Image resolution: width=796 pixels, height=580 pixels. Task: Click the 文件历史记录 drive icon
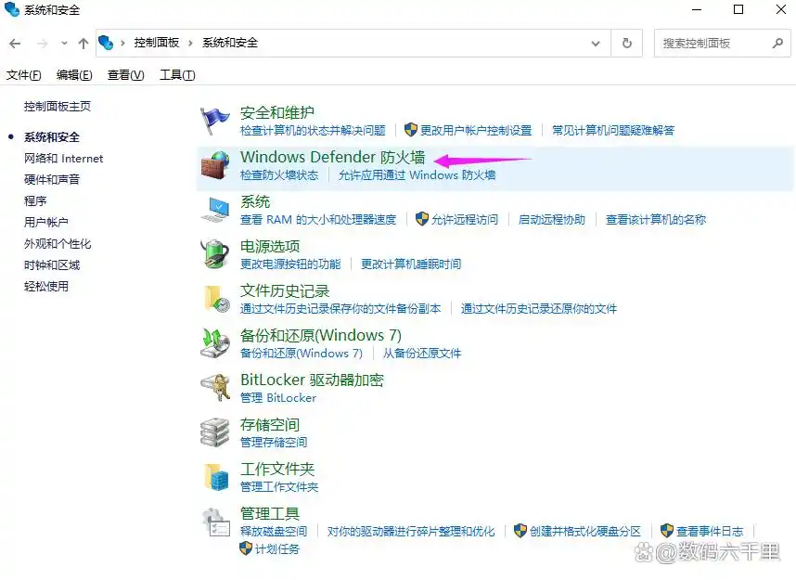tap(215, 298)
